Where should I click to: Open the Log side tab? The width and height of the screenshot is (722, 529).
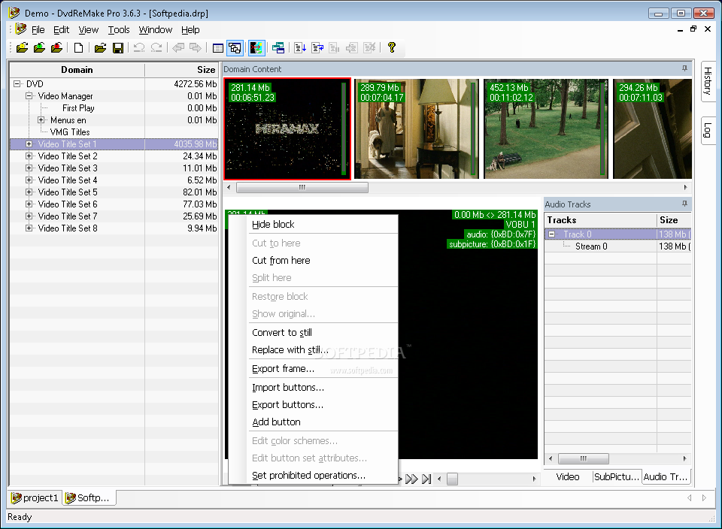pos(708,130)
